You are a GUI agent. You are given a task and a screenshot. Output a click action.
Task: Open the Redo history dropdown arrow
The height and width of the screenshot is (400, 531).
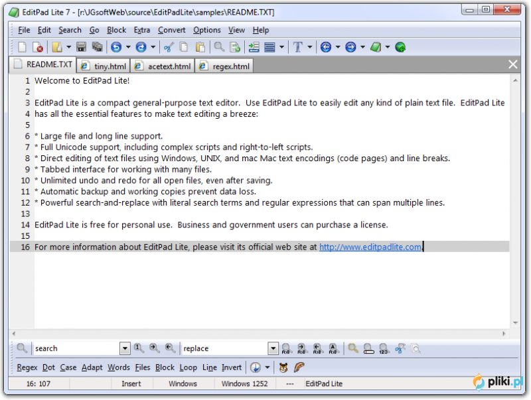click(x=153, y=47)
